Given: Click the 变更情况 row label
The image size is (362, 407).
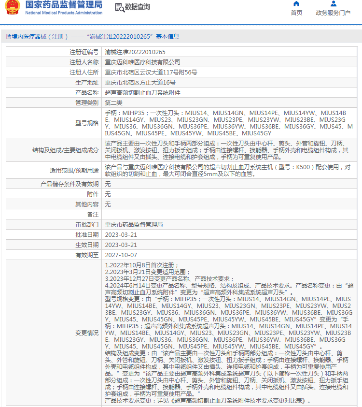Looking at the screenshot, I should click(x=87, y=333).
